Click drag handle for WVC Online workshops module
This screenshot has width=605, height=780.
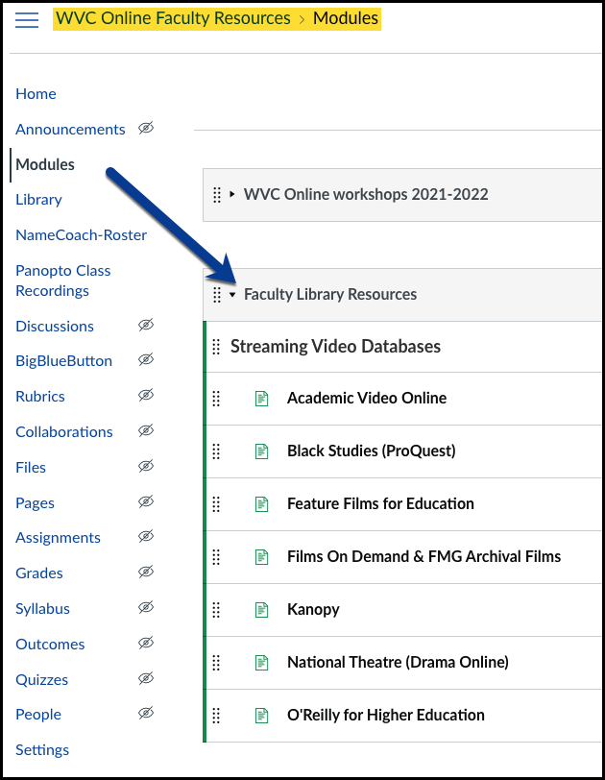(x=217, y=194)
